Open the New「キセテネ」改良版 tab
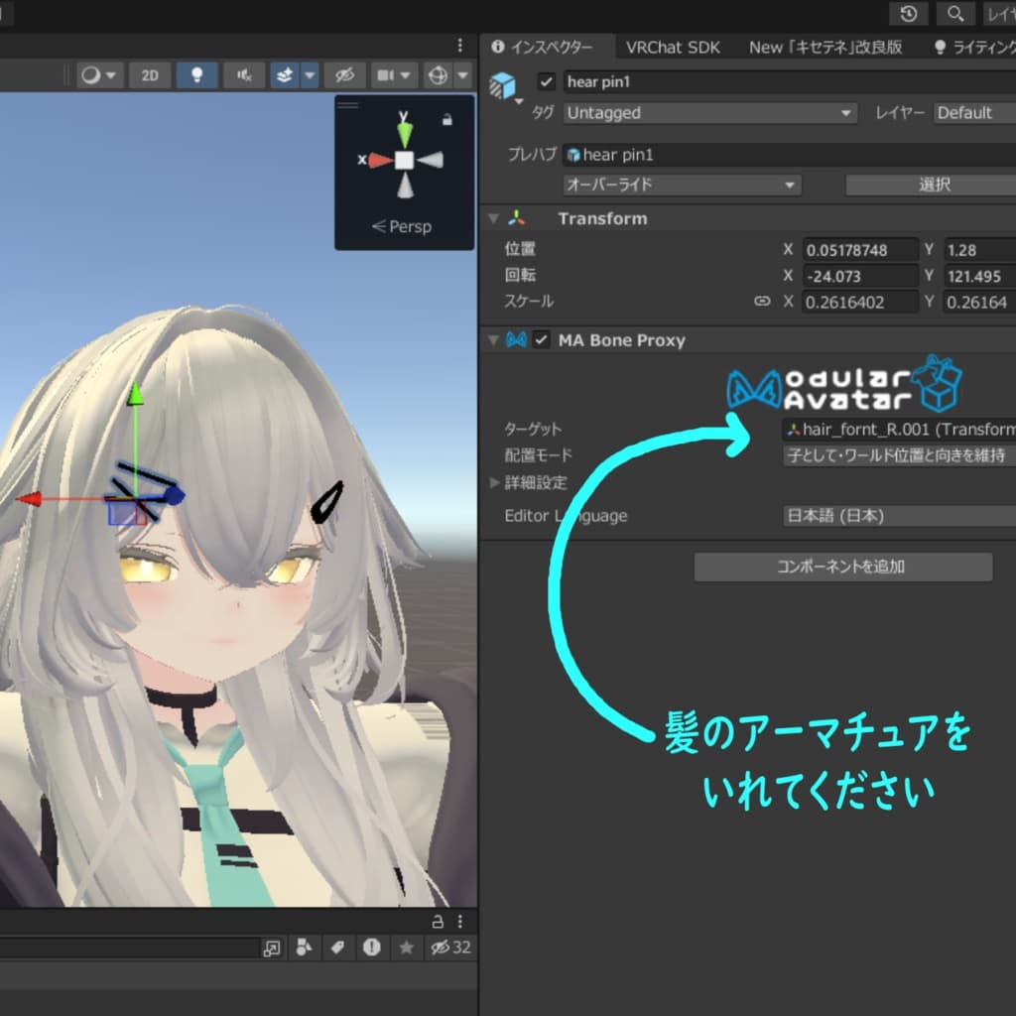This screenshot has width=1016, height=1016. tap(825, 47)
